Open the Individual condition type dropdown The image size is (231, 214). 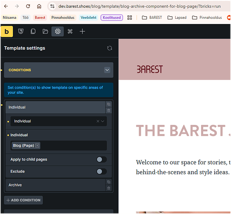click(x=59, y=121)
